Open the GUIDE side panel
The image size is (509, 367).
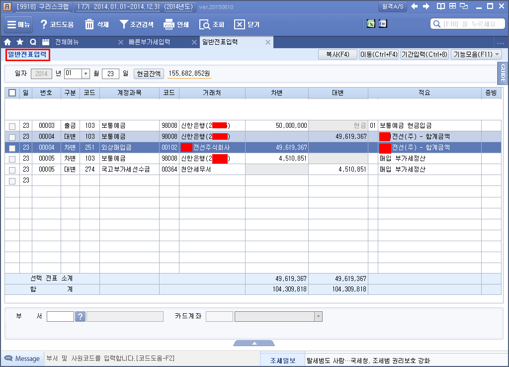point(503,73)
